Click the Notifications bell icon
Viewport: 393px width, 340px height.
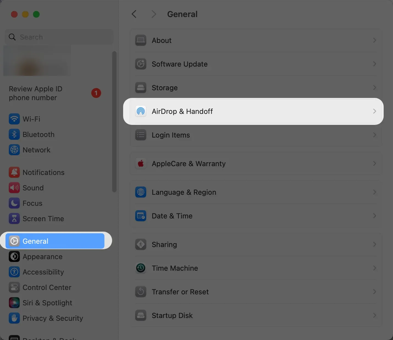pos(14,172)
